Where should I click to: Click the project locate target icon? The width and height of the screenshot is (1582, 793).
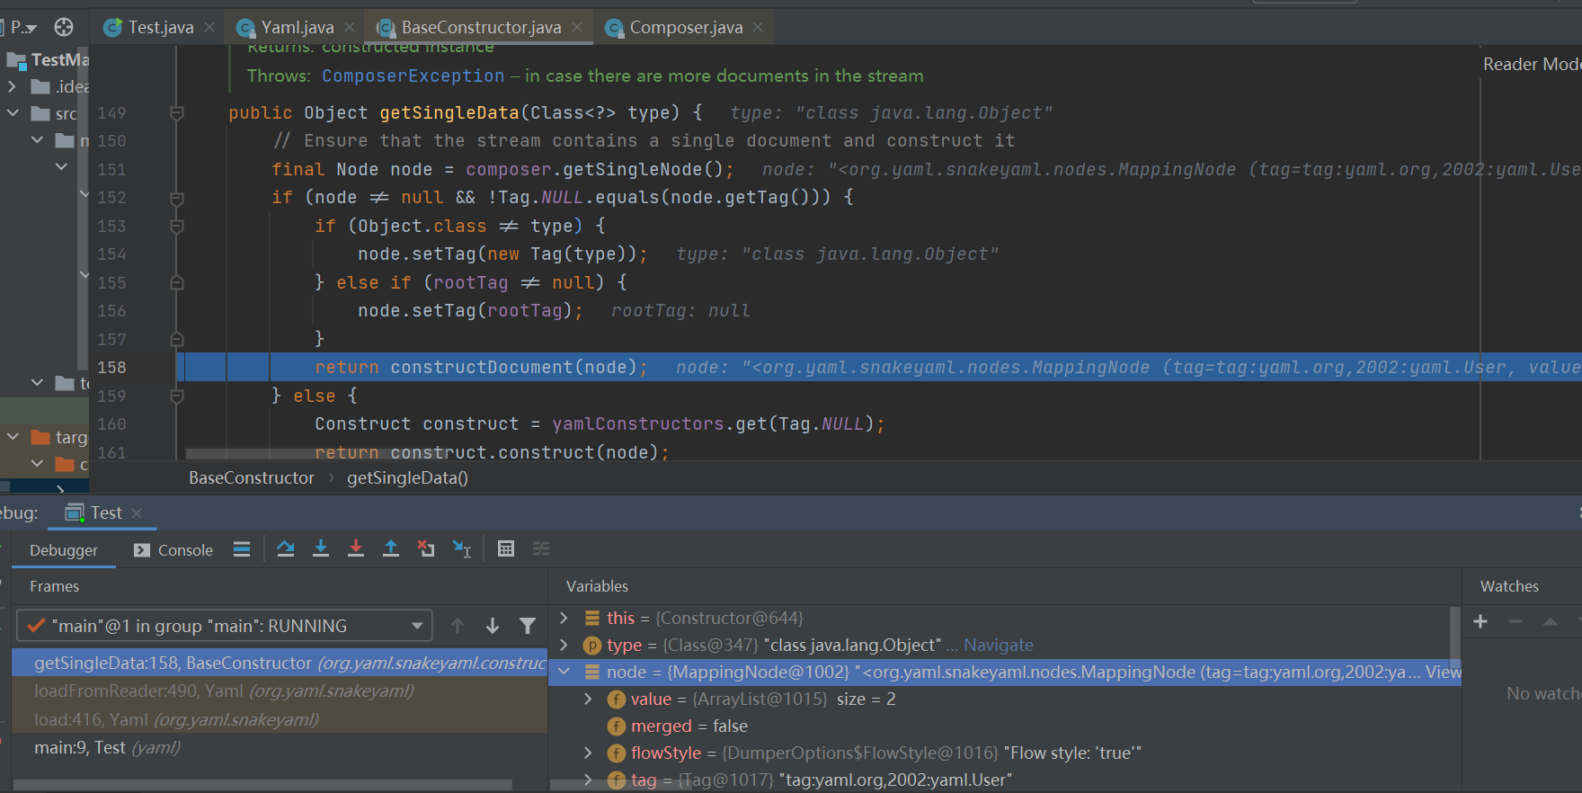point(64,27)
